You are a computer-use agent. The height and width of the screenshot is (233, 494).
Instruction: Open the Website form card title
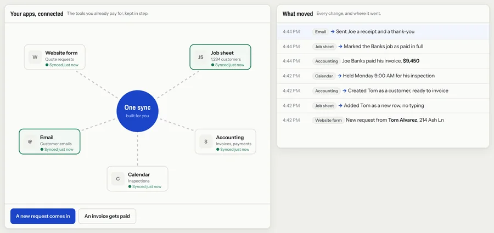(61, 53)
